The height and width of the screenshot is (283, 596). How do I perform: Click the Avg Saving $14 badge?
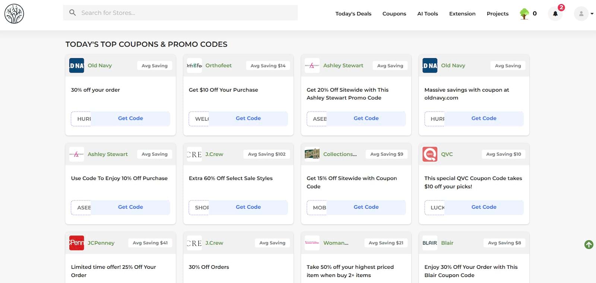[268, 66]
